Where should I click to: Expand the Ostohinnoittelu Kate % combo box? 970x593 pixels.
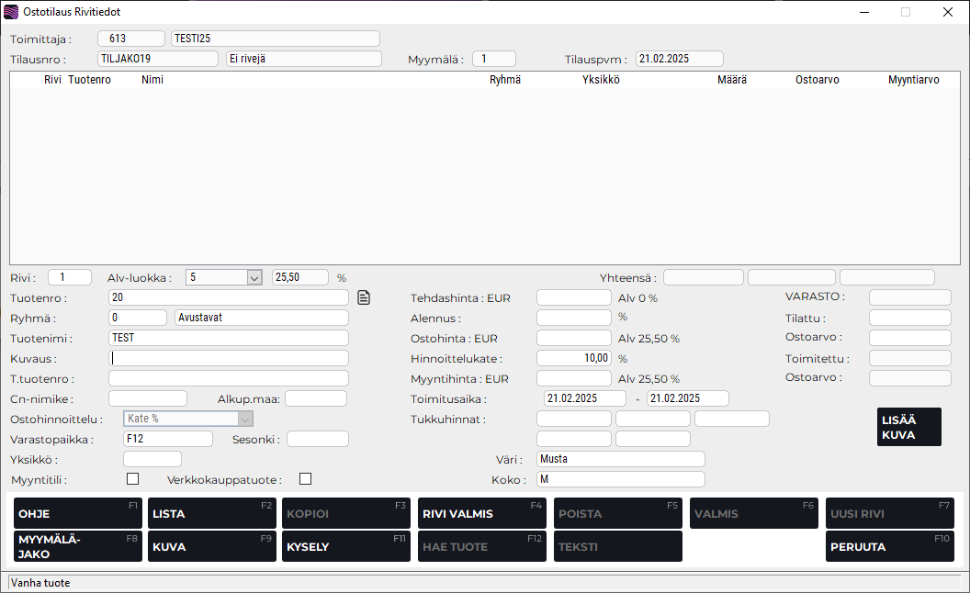245,419
